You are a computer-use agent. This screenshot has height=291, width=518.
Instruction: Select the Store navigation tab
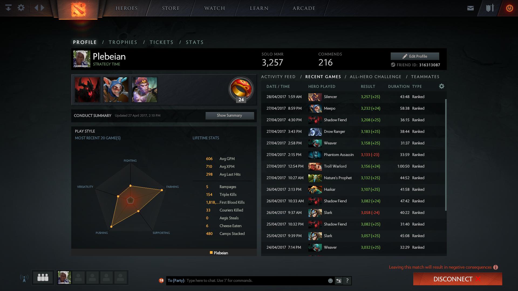[x=171, y=8]
